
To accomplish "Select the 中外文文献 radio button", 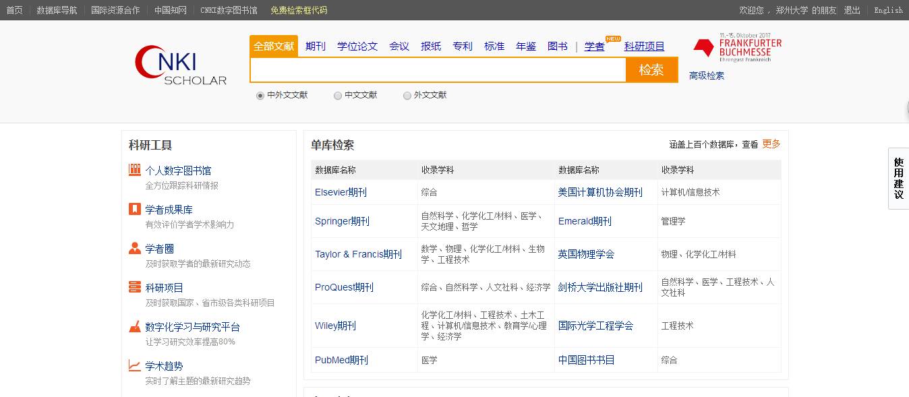I will tap(260, 96).
